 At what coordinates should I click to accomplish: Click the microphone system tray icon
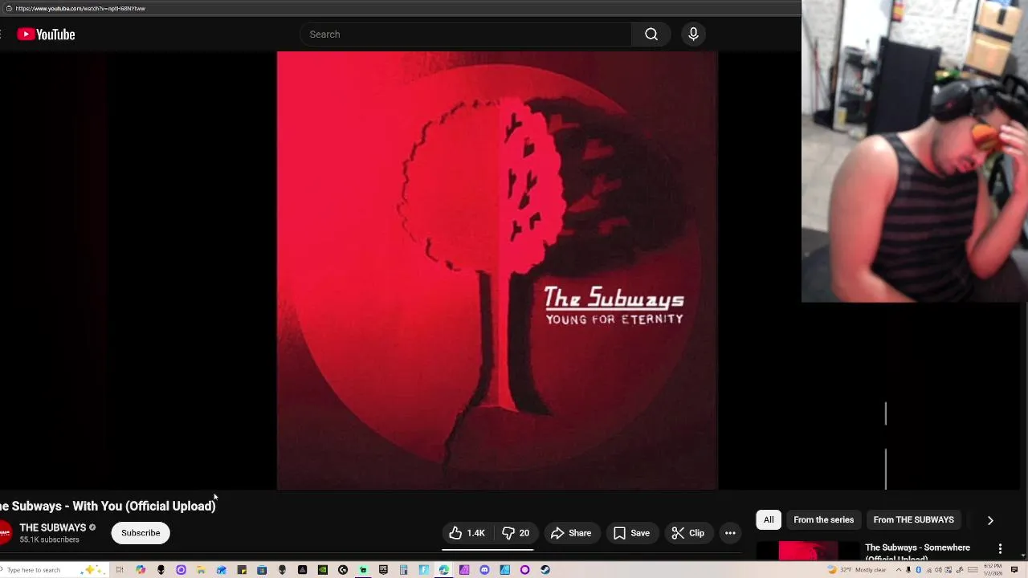(x=908, y=570)
